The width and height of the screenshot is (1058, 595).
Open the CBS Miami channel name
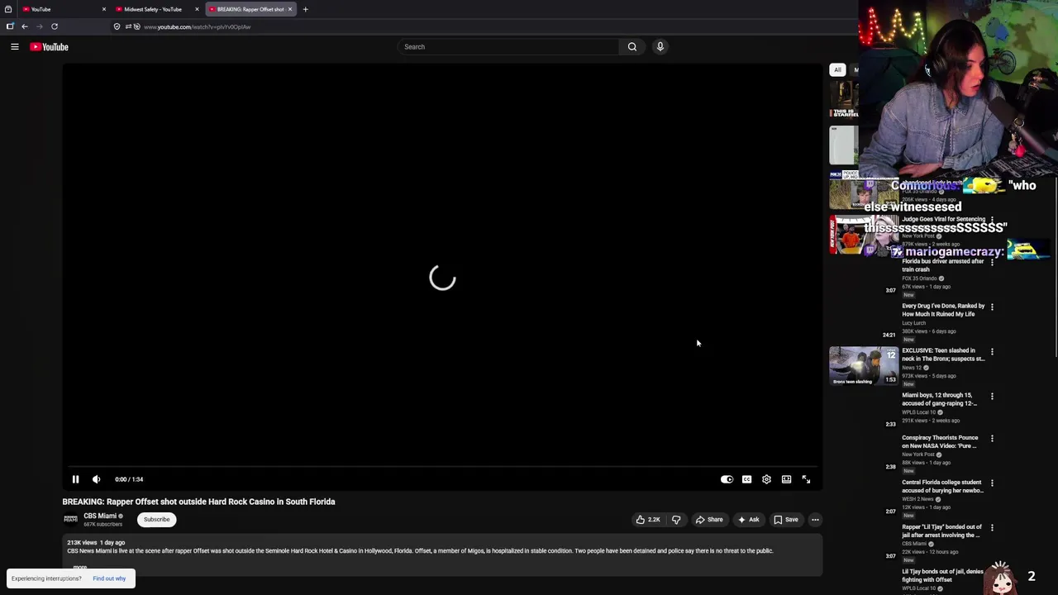coord(100,516)
